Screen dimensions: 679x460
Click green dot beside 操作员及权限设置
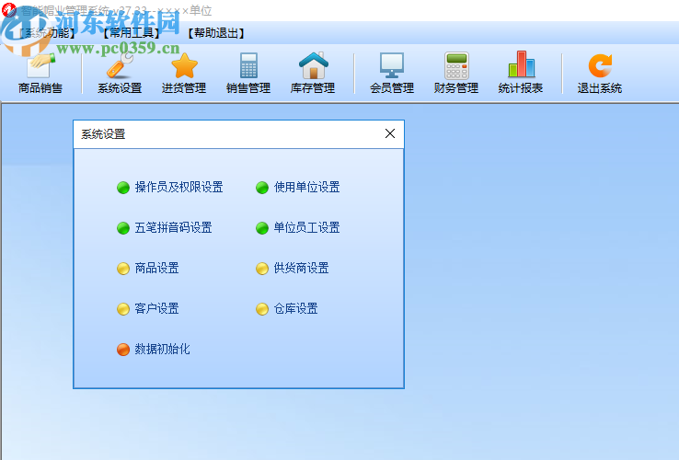point(123,188)
